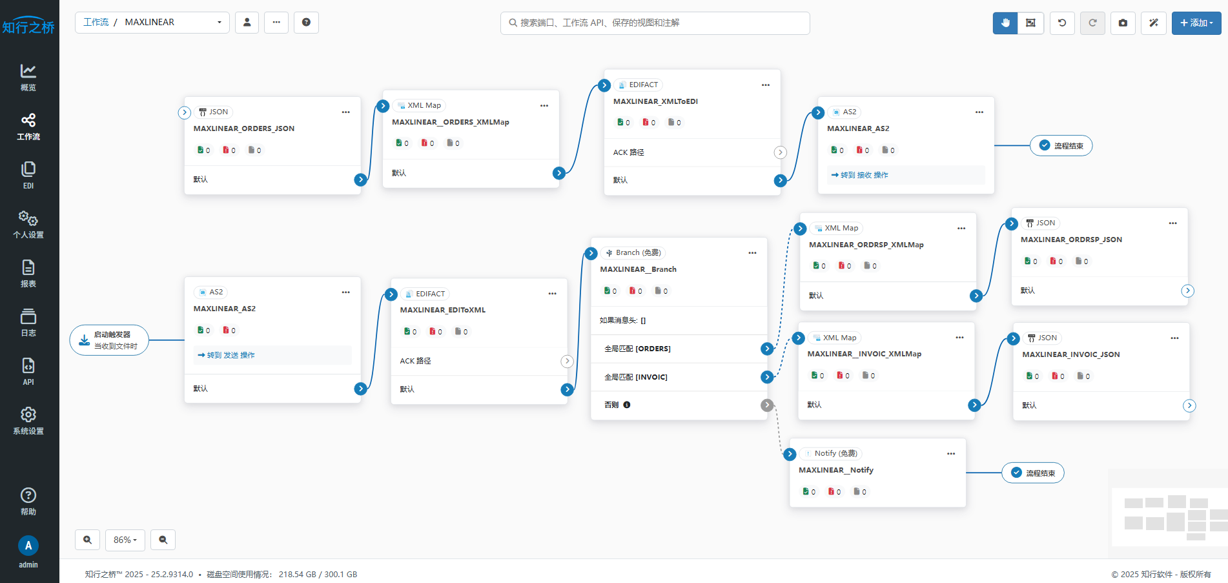The image size is (1228, 583).
Task: Click the redo icon in the toolbar
Action: [1092, 23]
